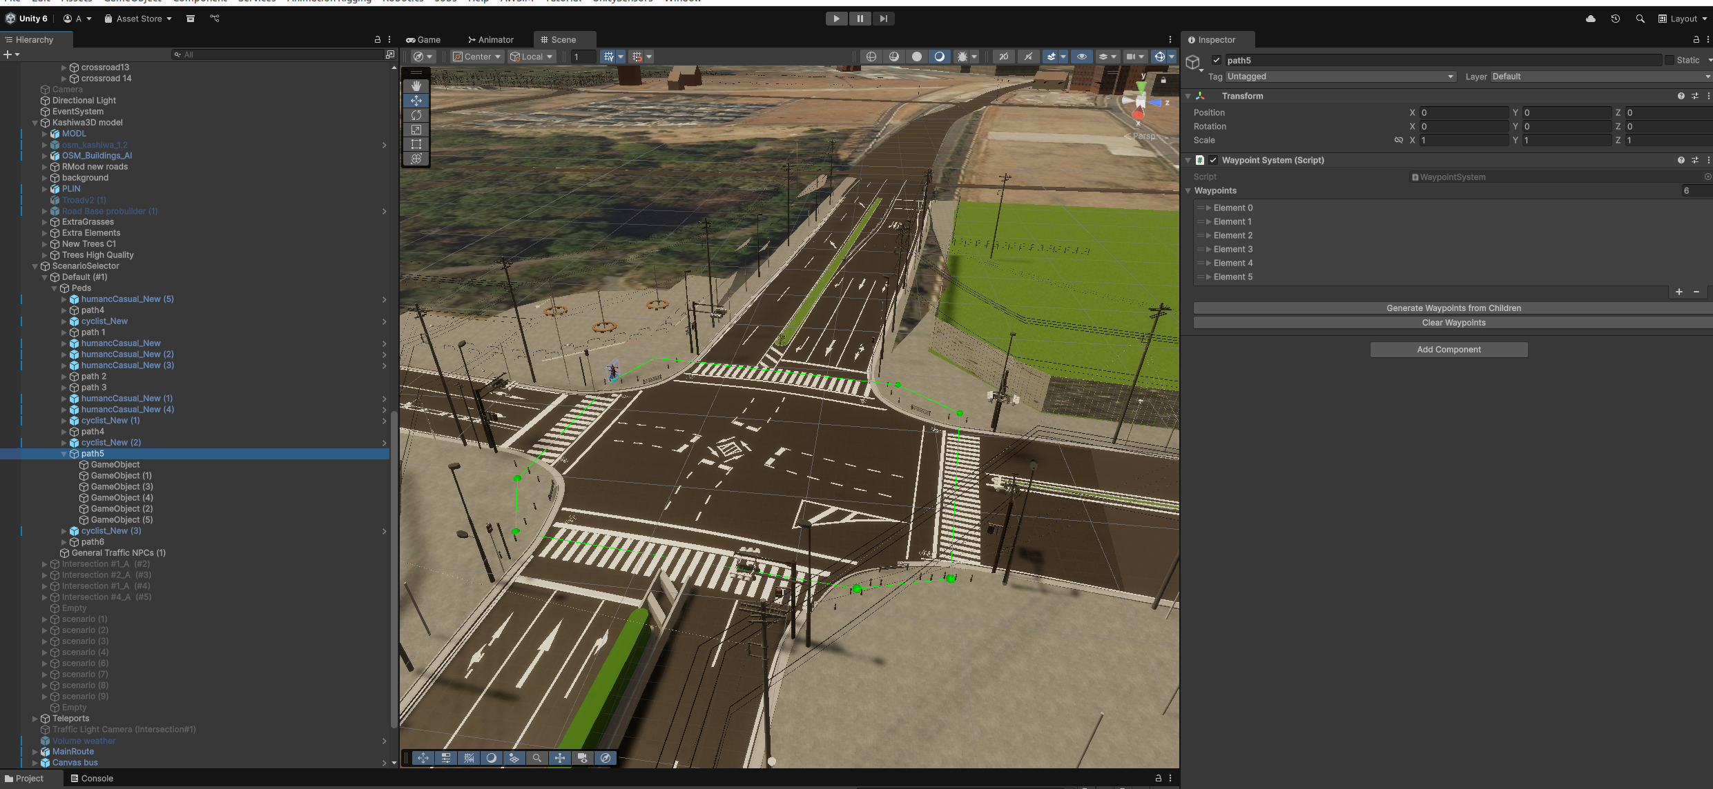
Task: Toggle wireframe draw mode globe icon
Action: [871, 57]
